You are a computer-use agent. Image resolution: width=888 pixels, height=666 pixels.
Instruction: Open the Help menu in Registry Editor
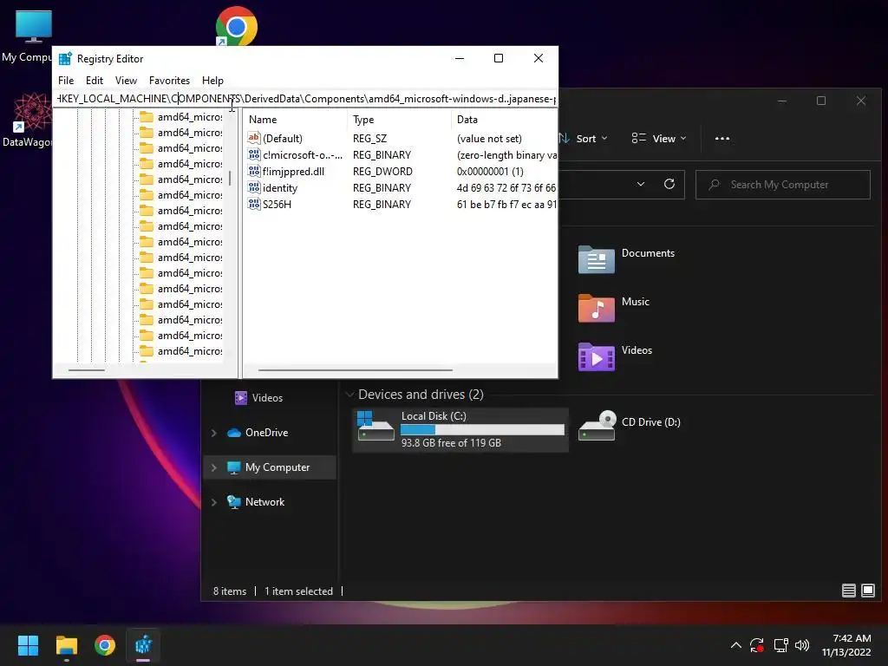point(212,81)
